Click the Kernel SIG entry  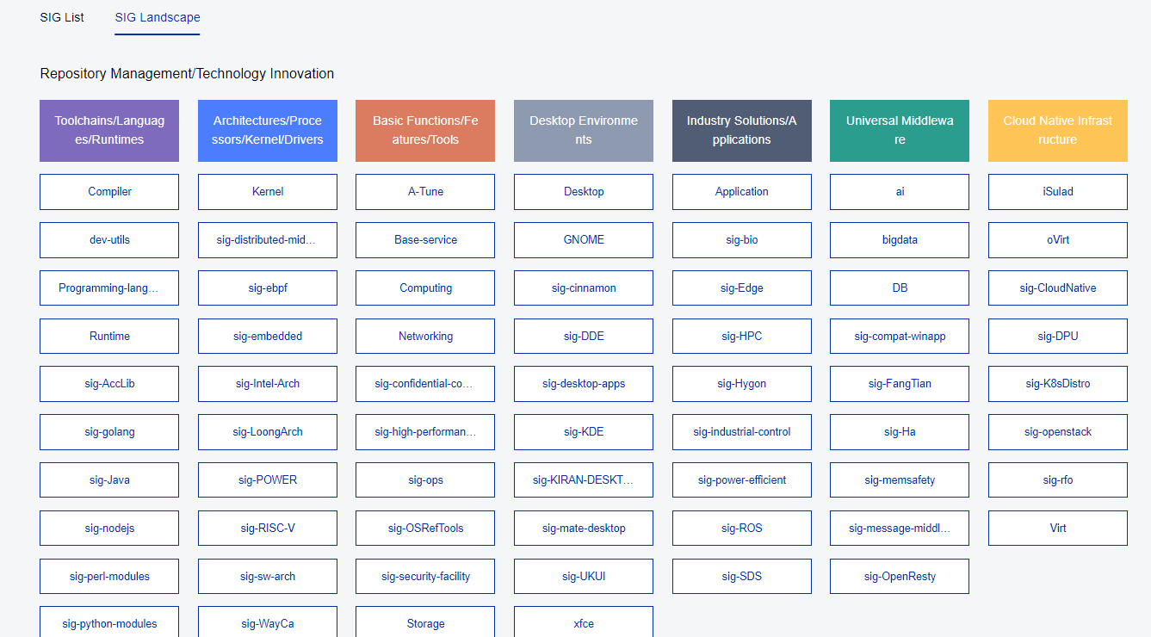(x=268, y=192)
